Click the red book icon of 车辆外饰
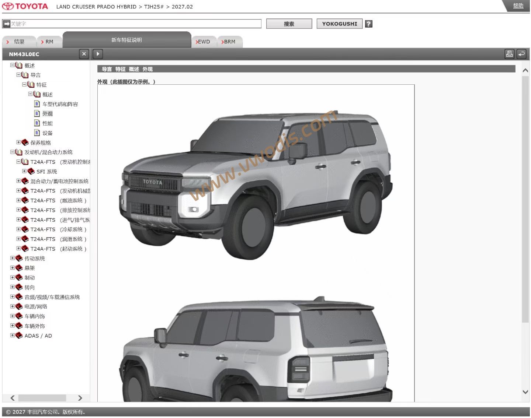The width and height of the screenshot is (531, 418). tap(19, 326)
